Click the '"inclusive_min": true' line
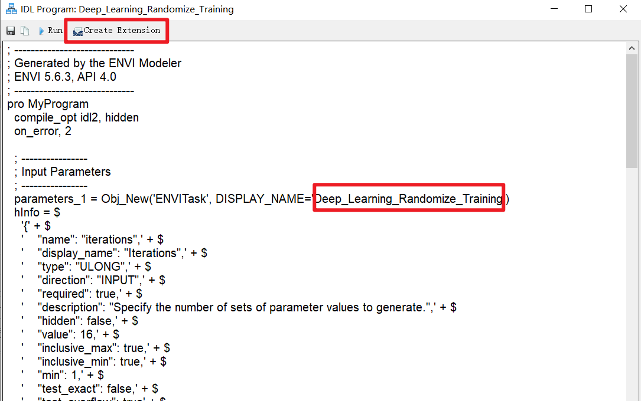 [x=94, y=361]
